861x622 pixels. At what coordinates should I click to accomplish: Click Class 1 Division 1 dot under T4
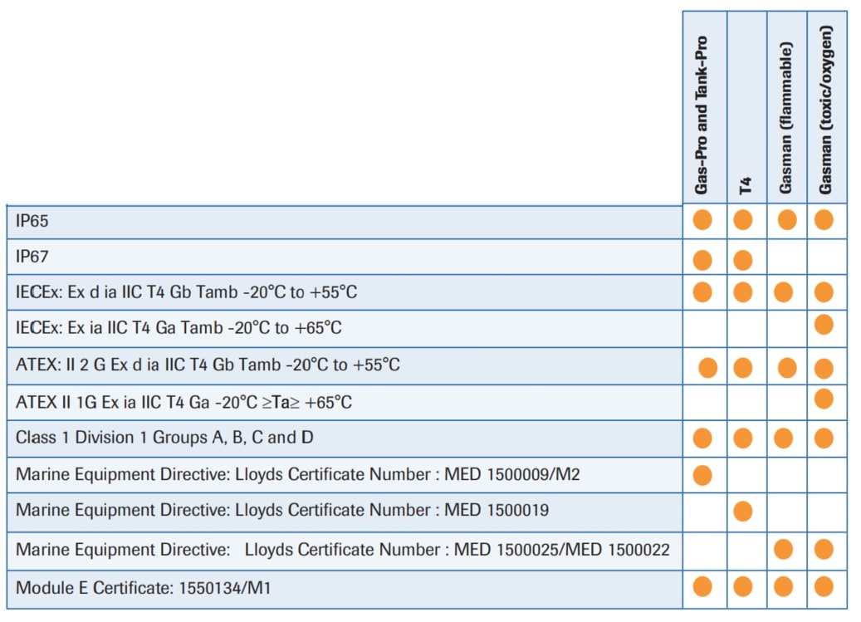click(743, 438)
